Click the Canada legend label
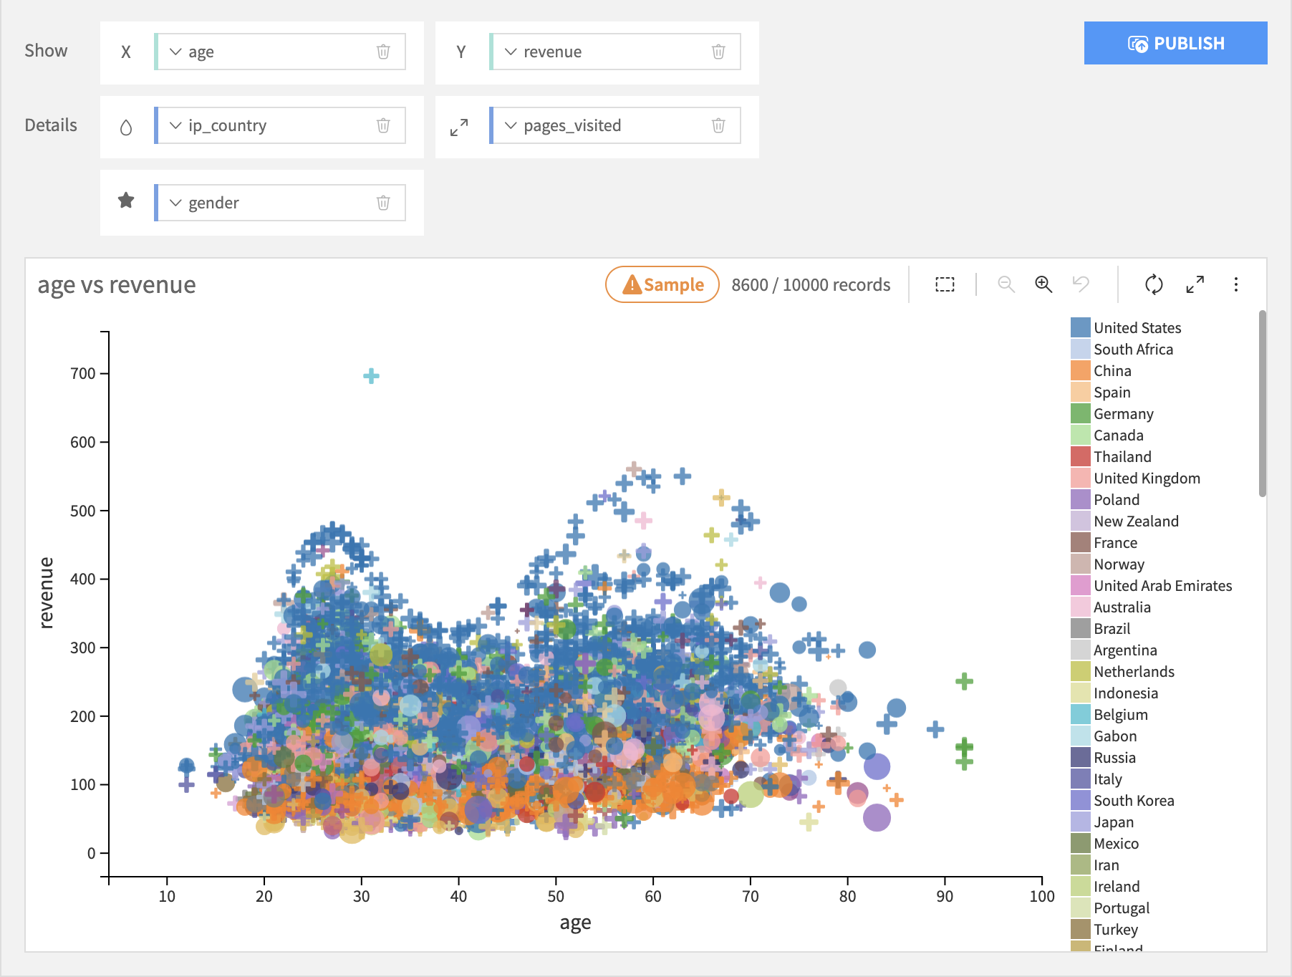The width and height of the screenshot is (1292, 977). click(x=1119, y=435)
